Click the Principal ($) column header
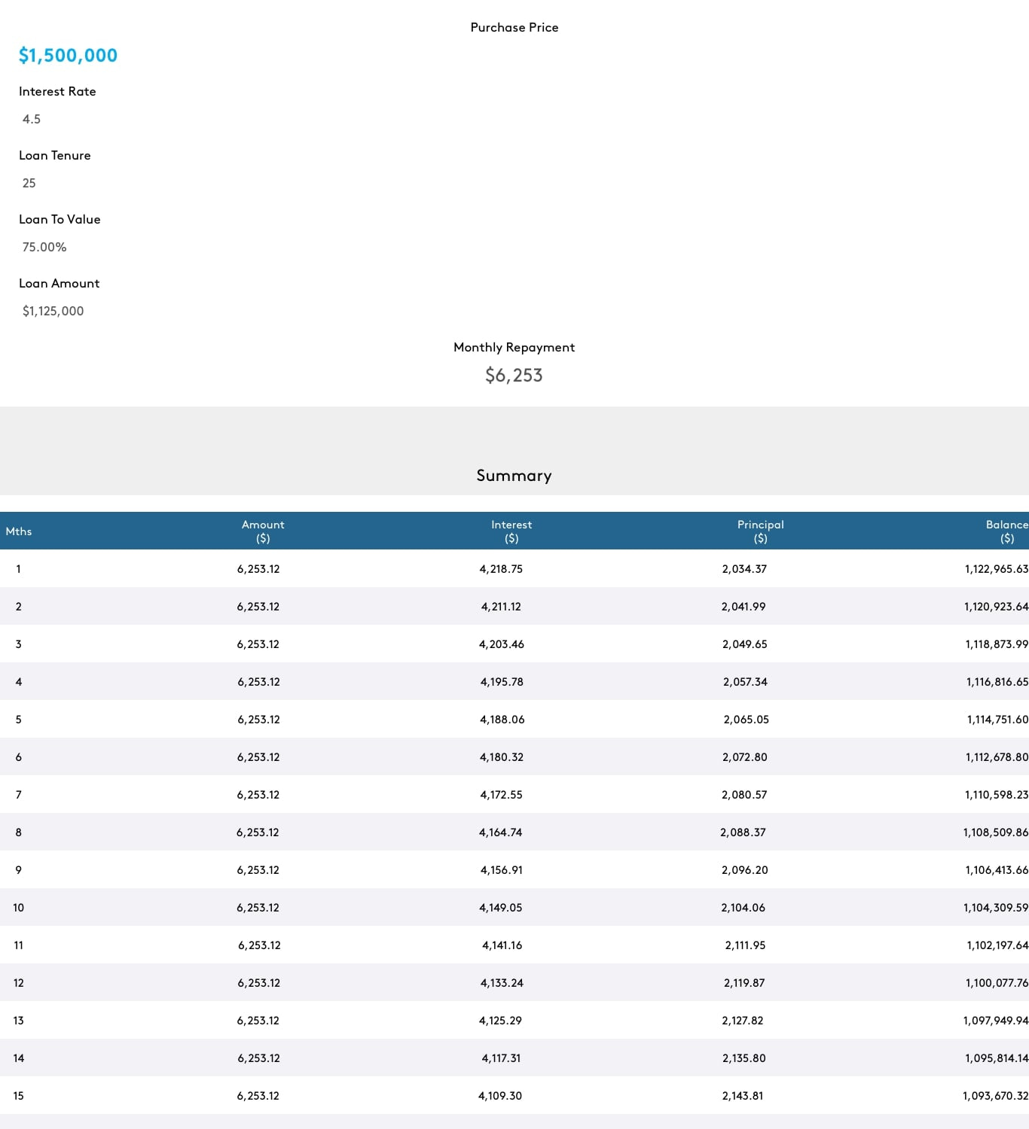This screenshot has height=1129, width=1029. [x=761, y=531]
